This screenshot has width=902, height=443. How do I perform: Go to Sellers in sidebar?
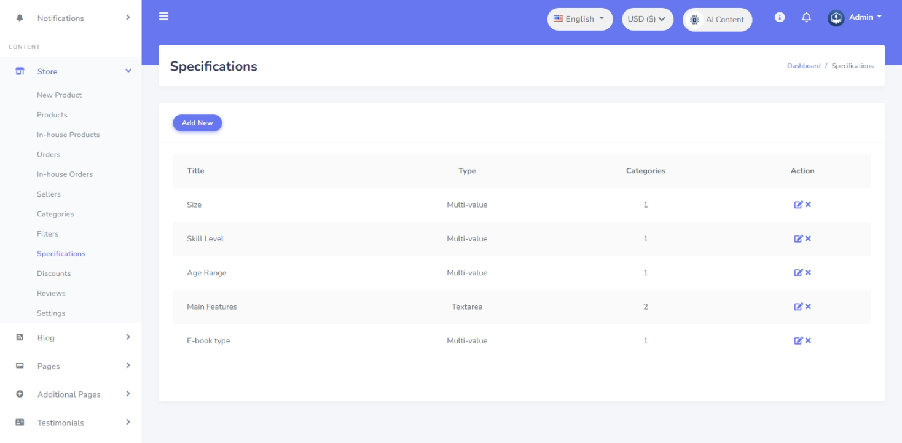click(x=49, y=194)
